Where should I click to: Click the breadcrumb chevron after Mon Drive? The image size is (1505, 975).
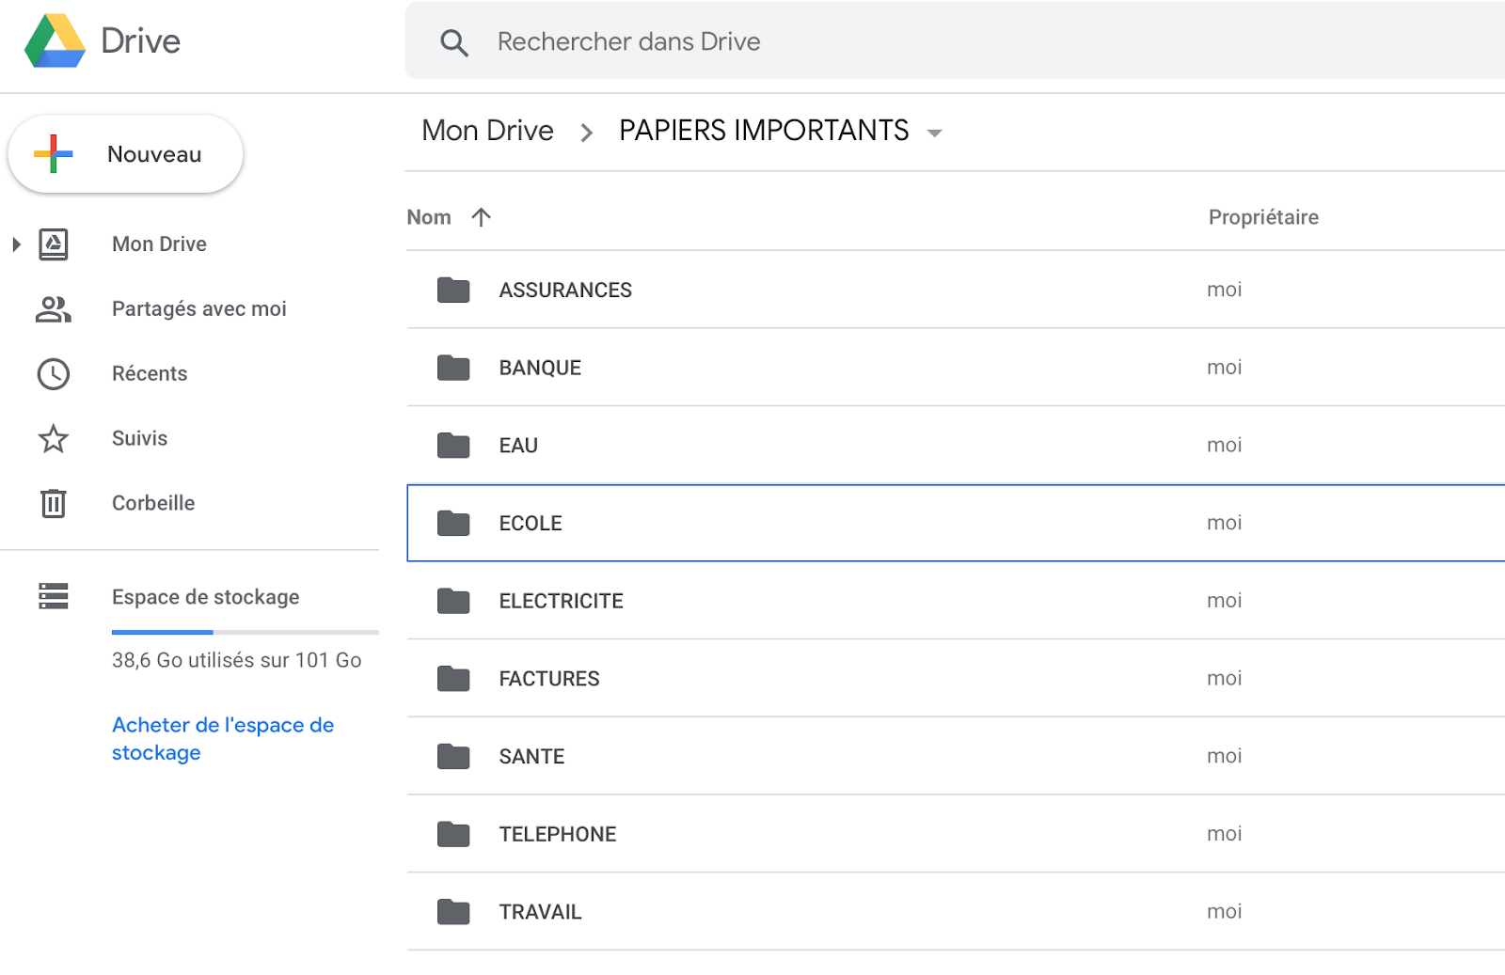pyautogui.click(x=586, y=133)
